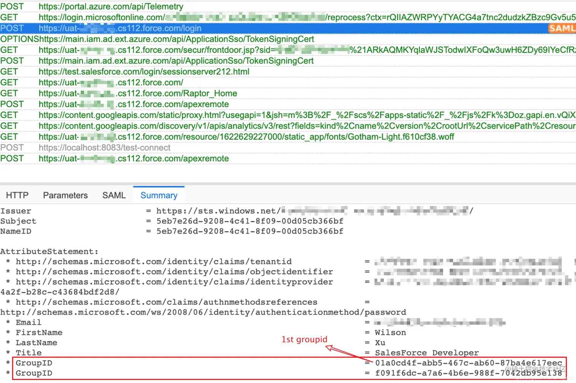
Task: Select the GET googleapis static/proxy.html request
Action: coord(288,115)
